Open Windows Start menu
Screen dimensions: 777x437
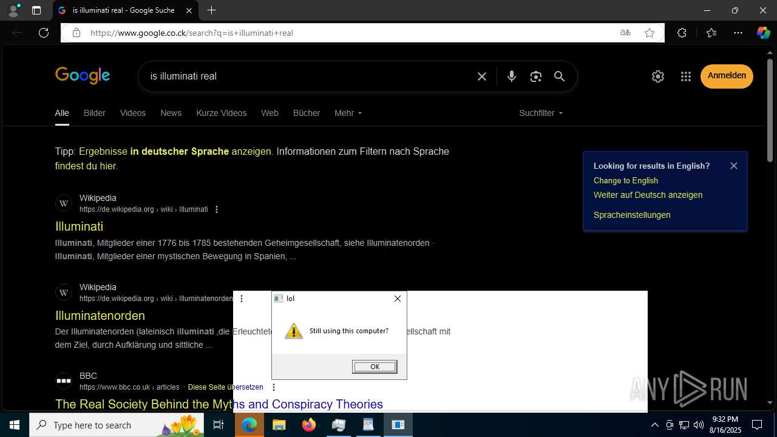15,425
